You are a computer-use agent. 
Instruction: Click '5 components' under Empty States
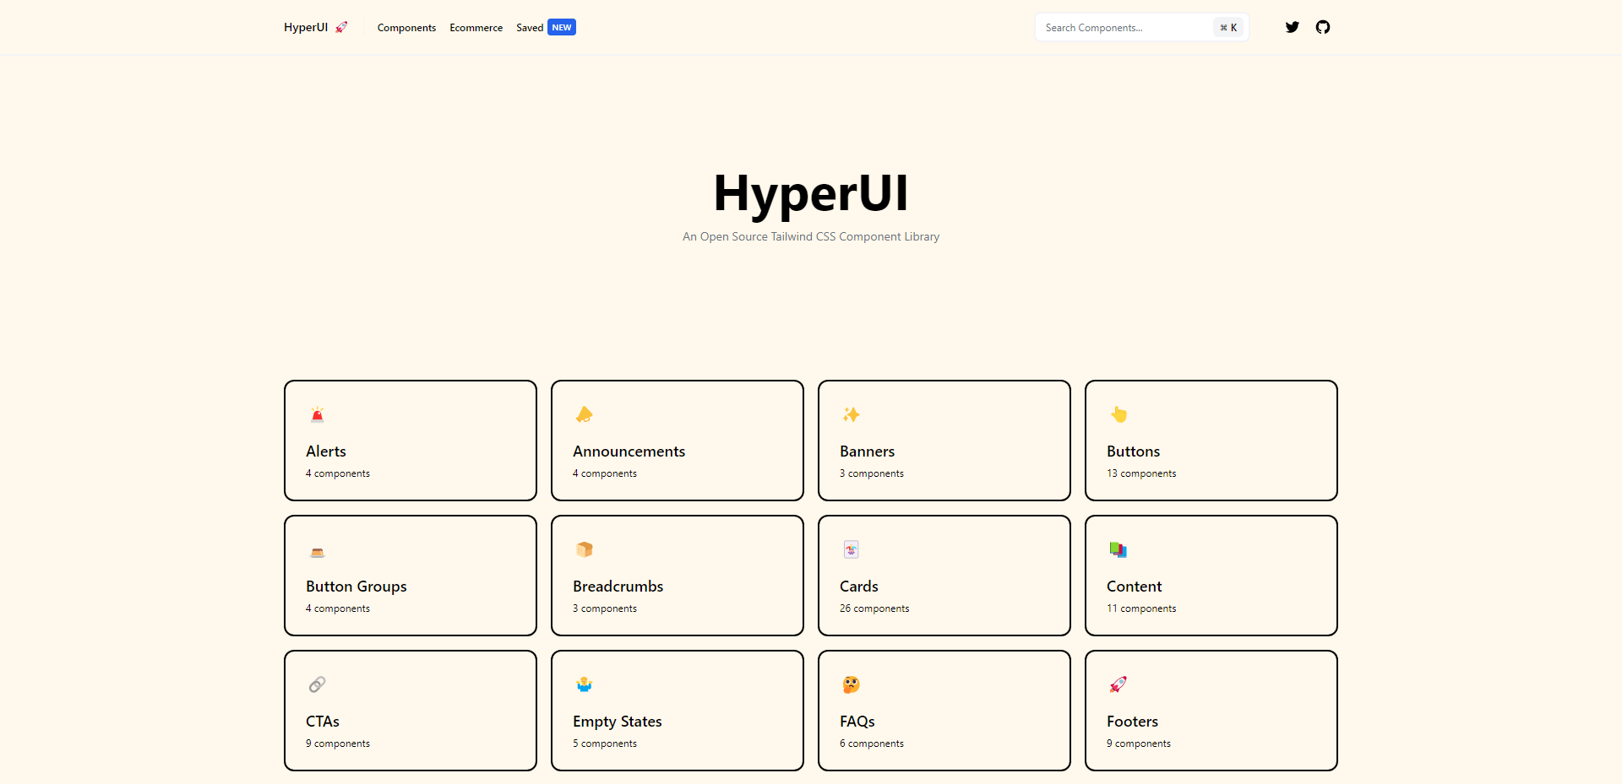point(604,743)
